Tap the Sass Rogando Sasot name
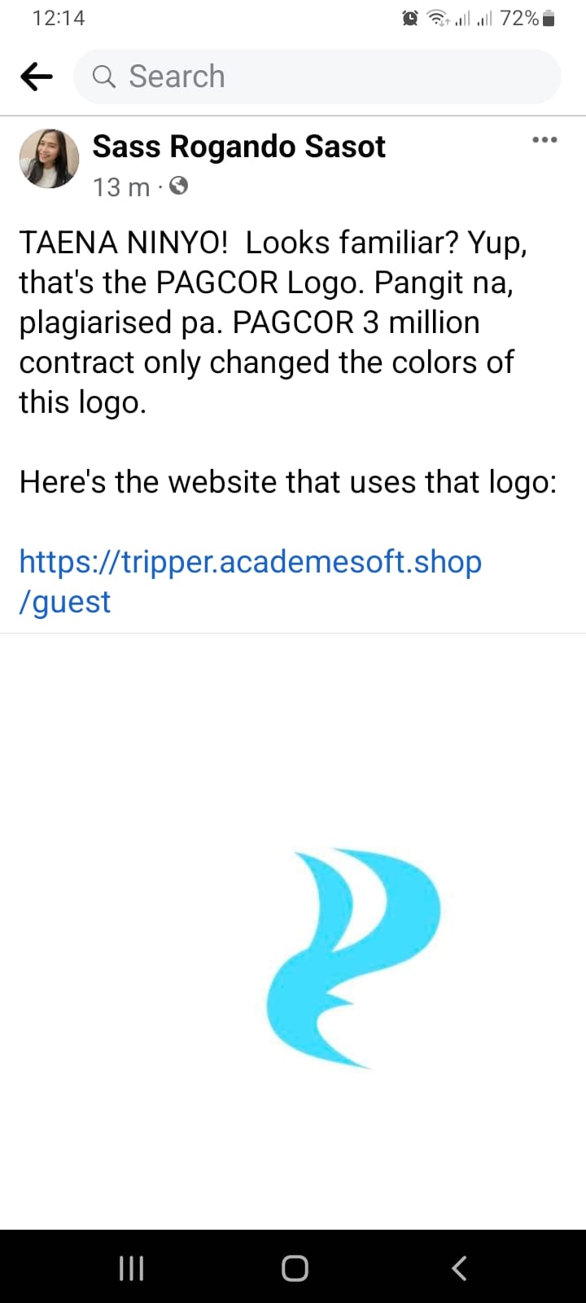 coord(238,147)
